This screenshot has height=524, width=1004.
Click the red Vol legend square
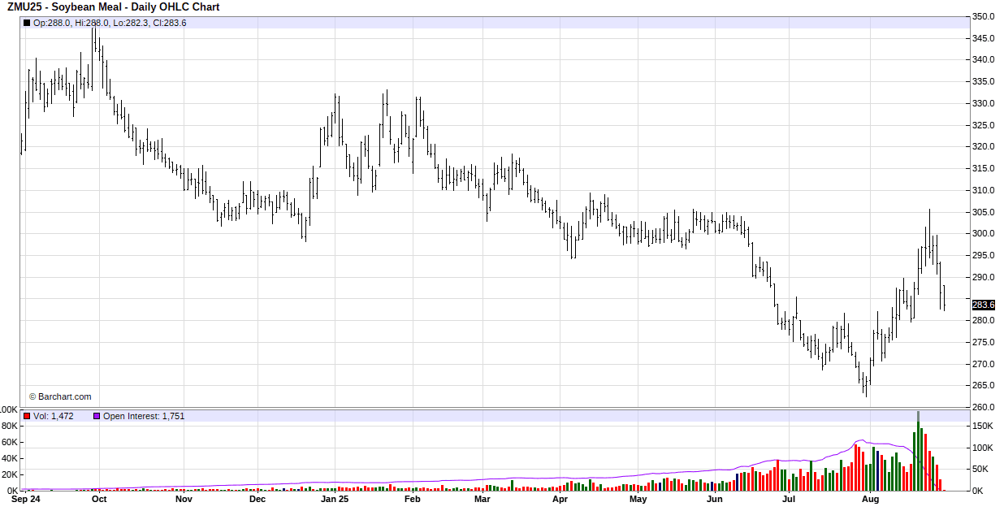coord(27,416)
